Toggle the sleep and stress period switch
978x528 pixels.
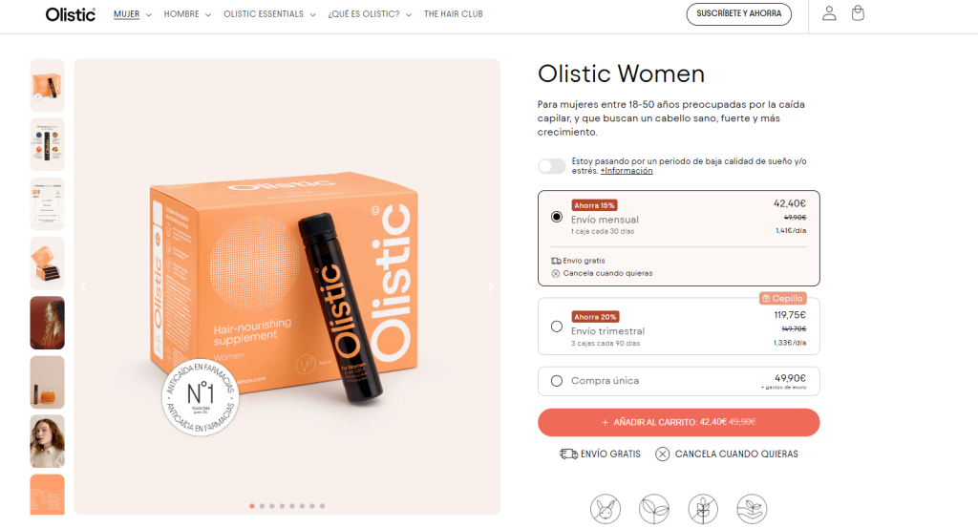552,166
